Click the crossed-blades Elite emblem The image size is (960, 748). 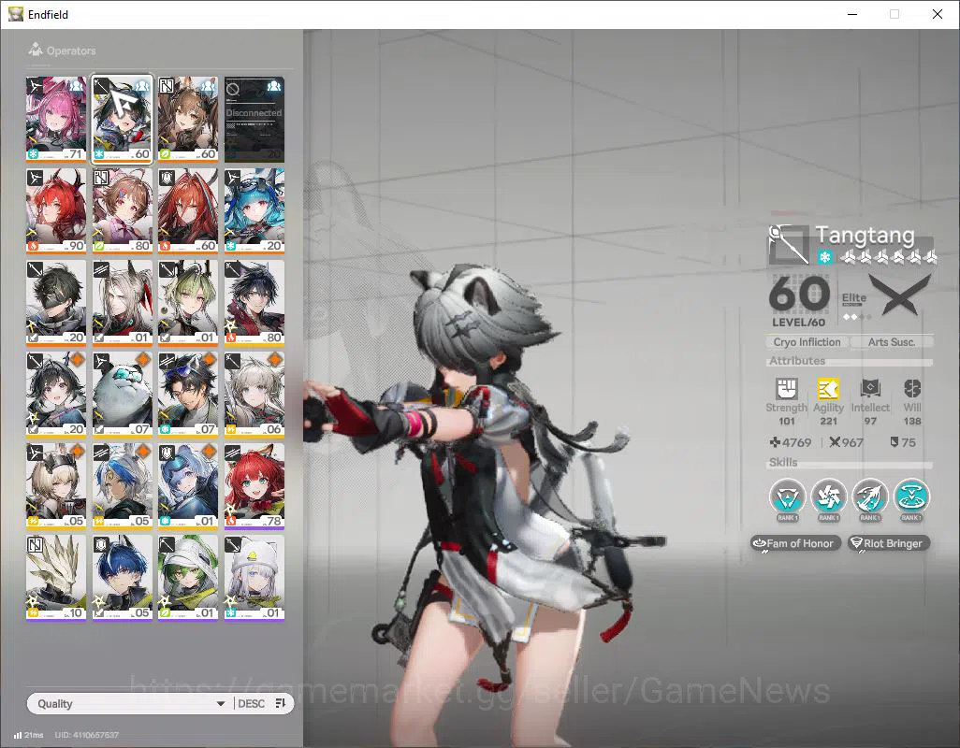900,295
